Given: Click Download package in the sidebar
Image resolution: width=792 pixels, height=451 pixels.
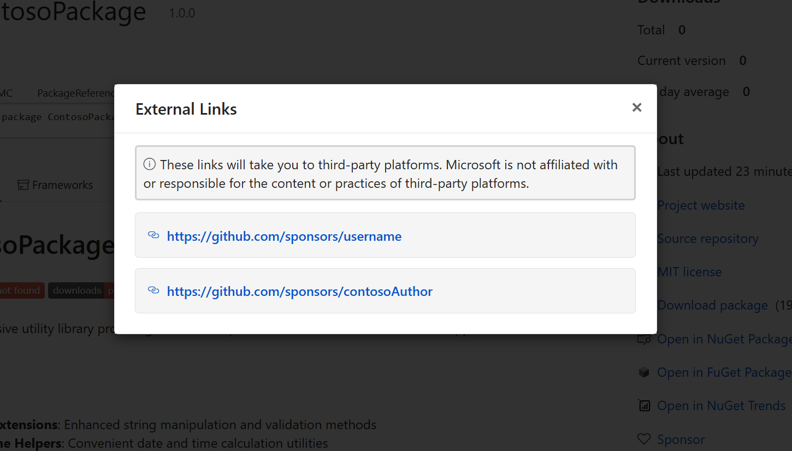Looking at the screenshot, I should point(712,305).
